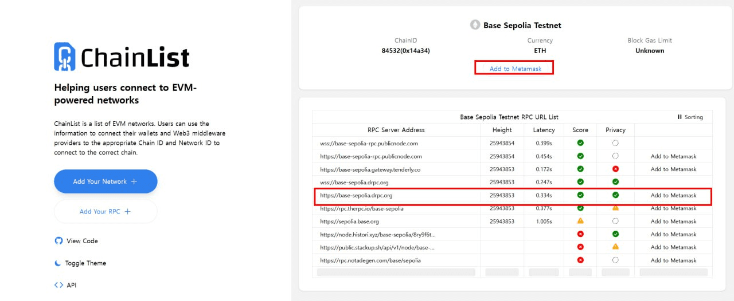This screenshot has height=301, width=734.
Task: Click red score icon for public.stackup.sh row
Action: (x=580, y=247)
